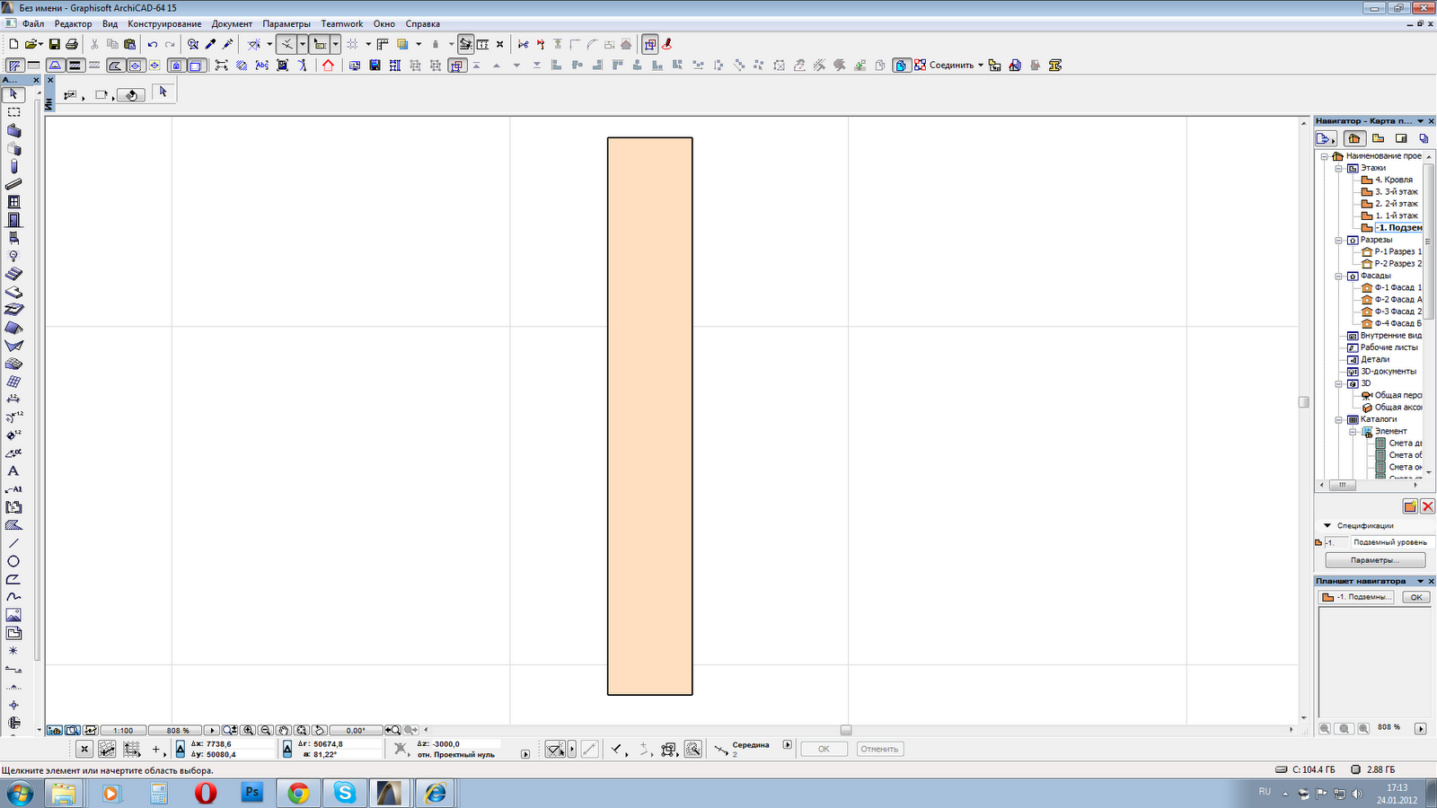Collapse the Спецификации section triangle
The image size is (1437, 808).
point(1327,526)
